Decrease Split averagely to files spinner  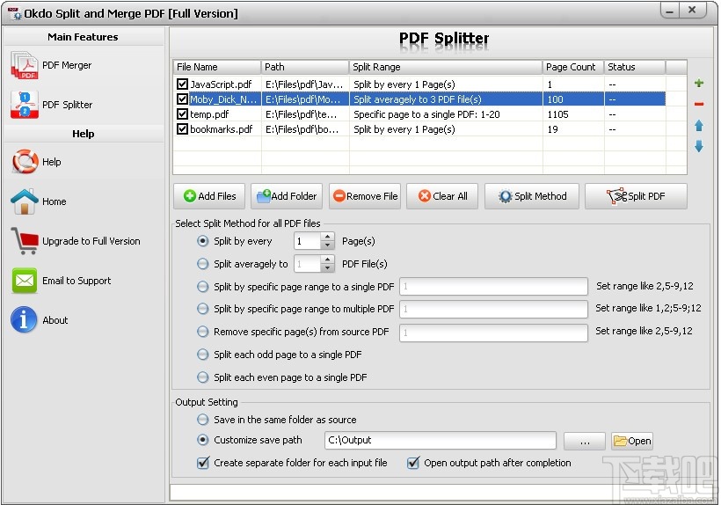point(327,268)
